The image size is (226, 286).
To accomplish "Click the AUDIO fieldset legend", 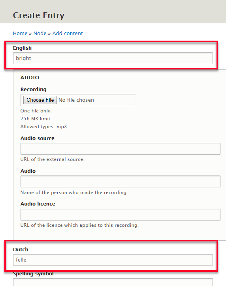I will 30,78.
